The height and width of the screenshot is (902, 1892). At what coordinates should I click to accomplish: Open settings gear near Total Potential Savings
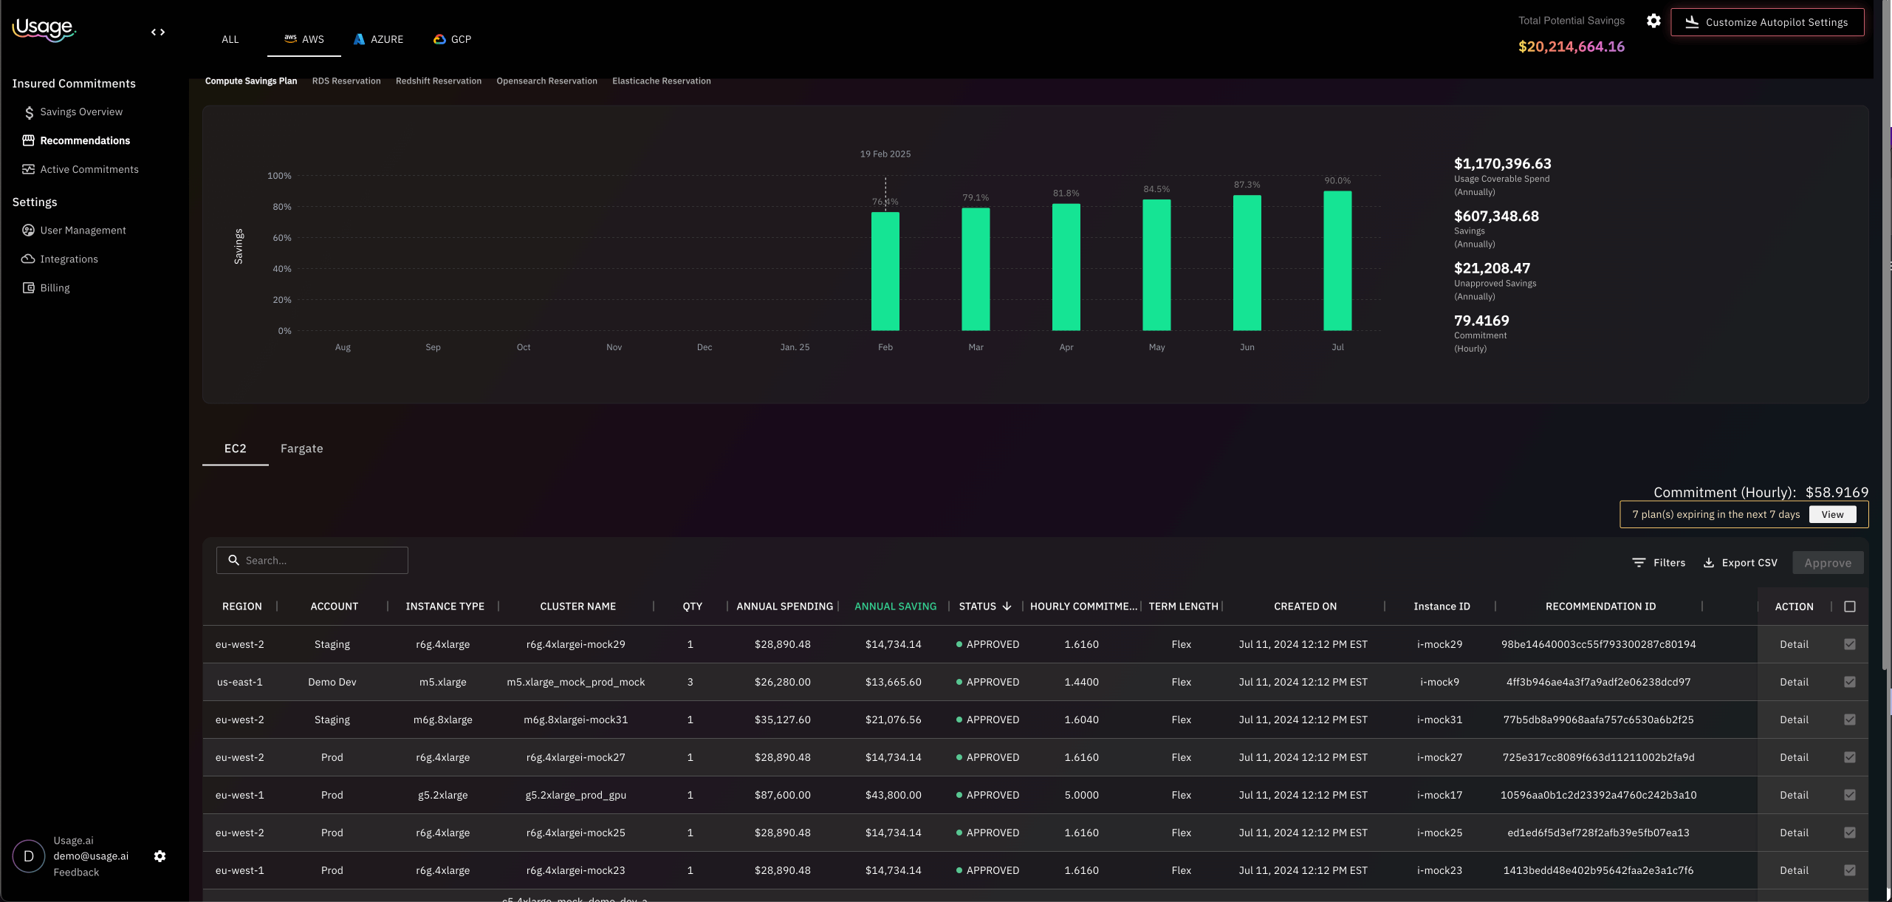[x=1653, y=21]
